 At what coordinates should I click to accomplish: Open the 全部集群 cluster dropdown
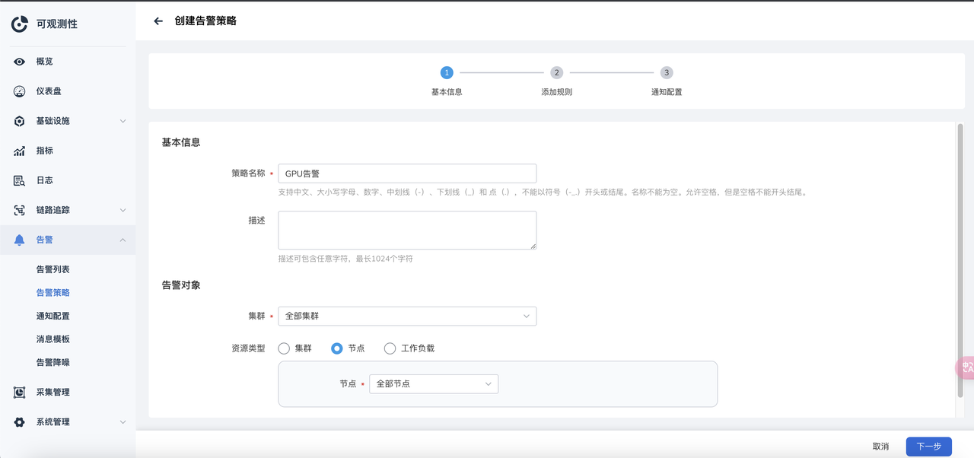pyautogui.click(x=407, y=315)
